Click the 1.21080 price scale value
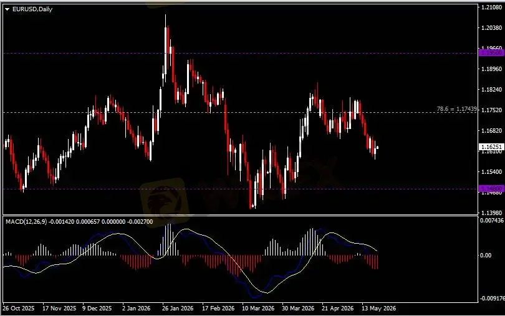The height and width of the screenshot is (316, 505). pos(491,7)
